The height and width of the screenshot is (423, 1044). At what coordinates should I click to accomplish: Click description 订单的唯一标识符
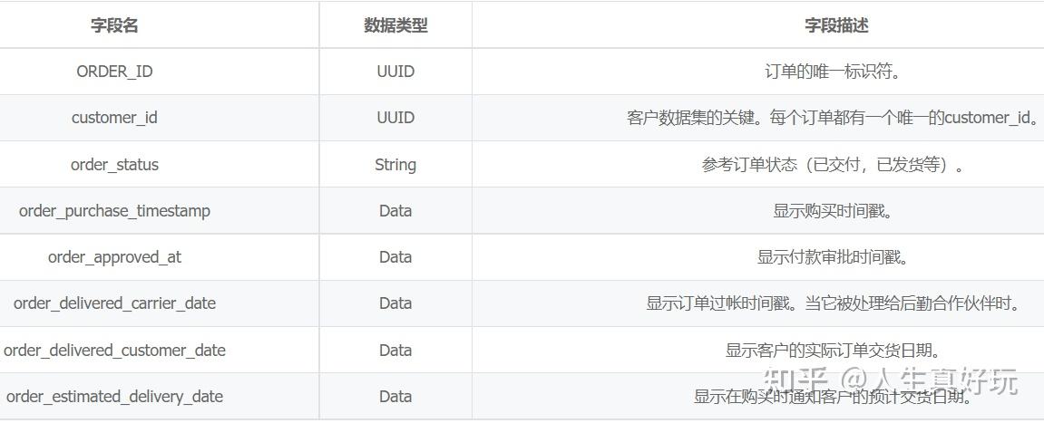(833, 72)
